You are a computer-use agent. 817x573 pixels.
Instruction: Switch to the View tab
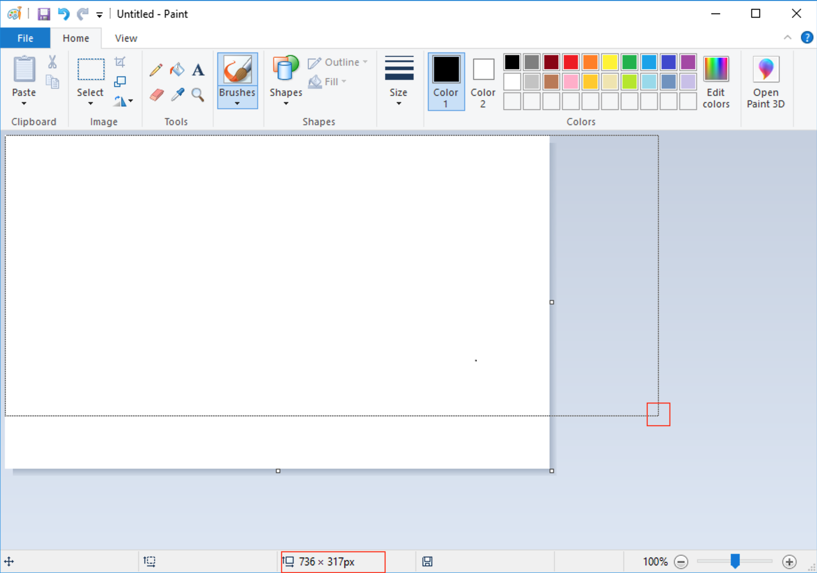125,38
